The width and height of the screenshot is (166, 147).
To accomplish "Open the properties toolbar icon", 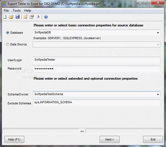I will pyautogui.click(x=32, y=17).
